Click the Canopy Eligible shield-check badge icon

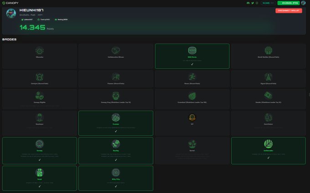[x=40, y=96]
